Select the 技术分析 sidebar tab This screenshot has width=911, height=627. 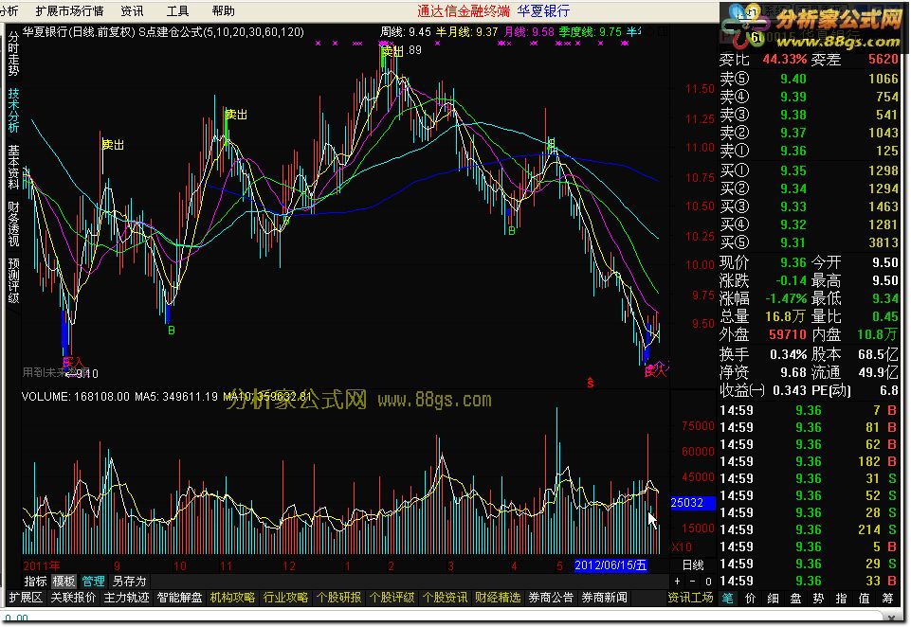(x=13, y=110)
